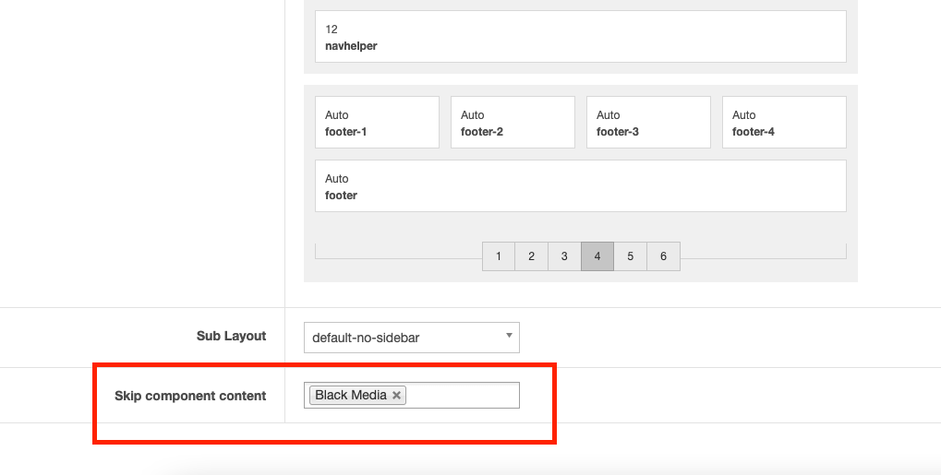
Task: Click the default-no-sidebar selected value
Action: pyautogui.click(x=366, y=338)
